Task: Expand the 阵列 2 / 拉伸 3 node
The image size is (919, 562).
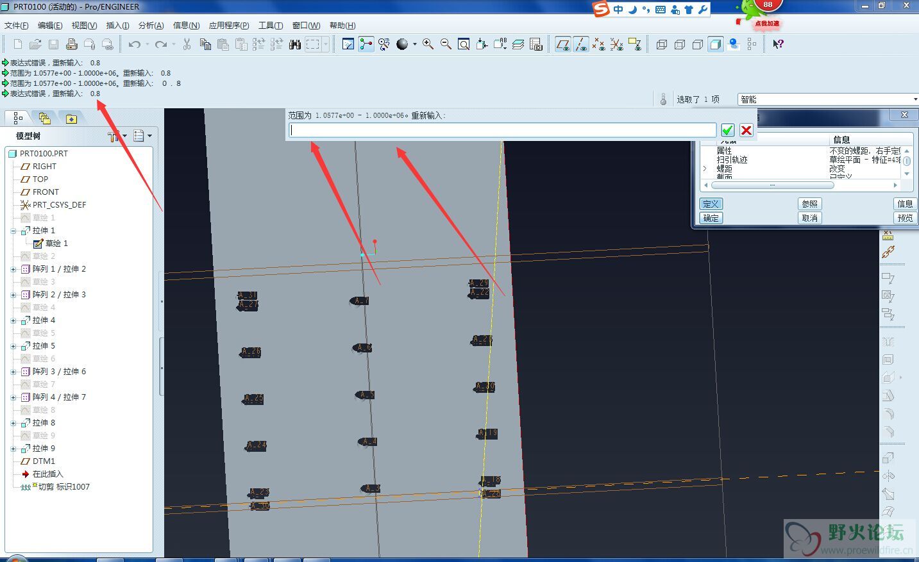Action: tap(13, 295)
